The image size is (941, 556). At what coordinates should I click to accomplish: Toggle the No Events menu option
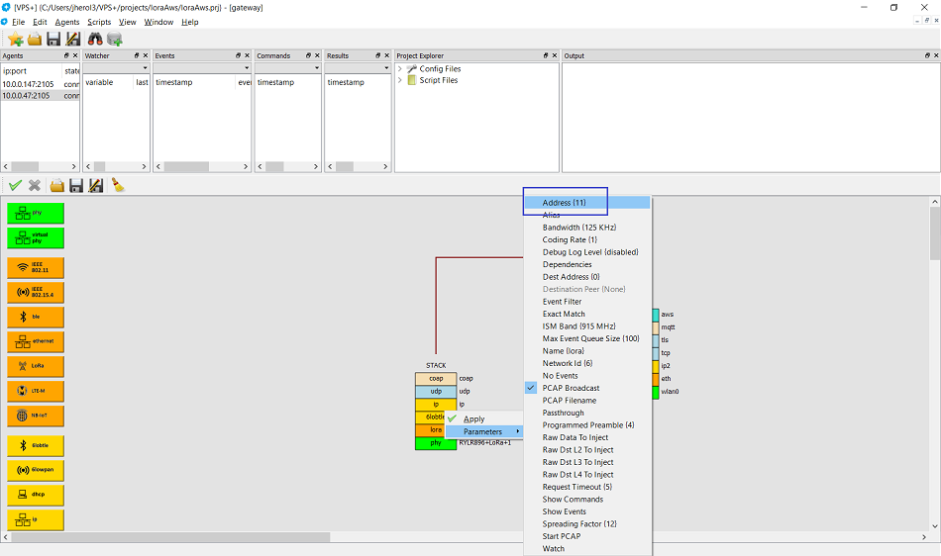(560, 376)
